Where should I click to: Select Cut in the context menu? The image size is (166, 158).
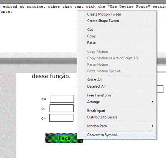117,30
